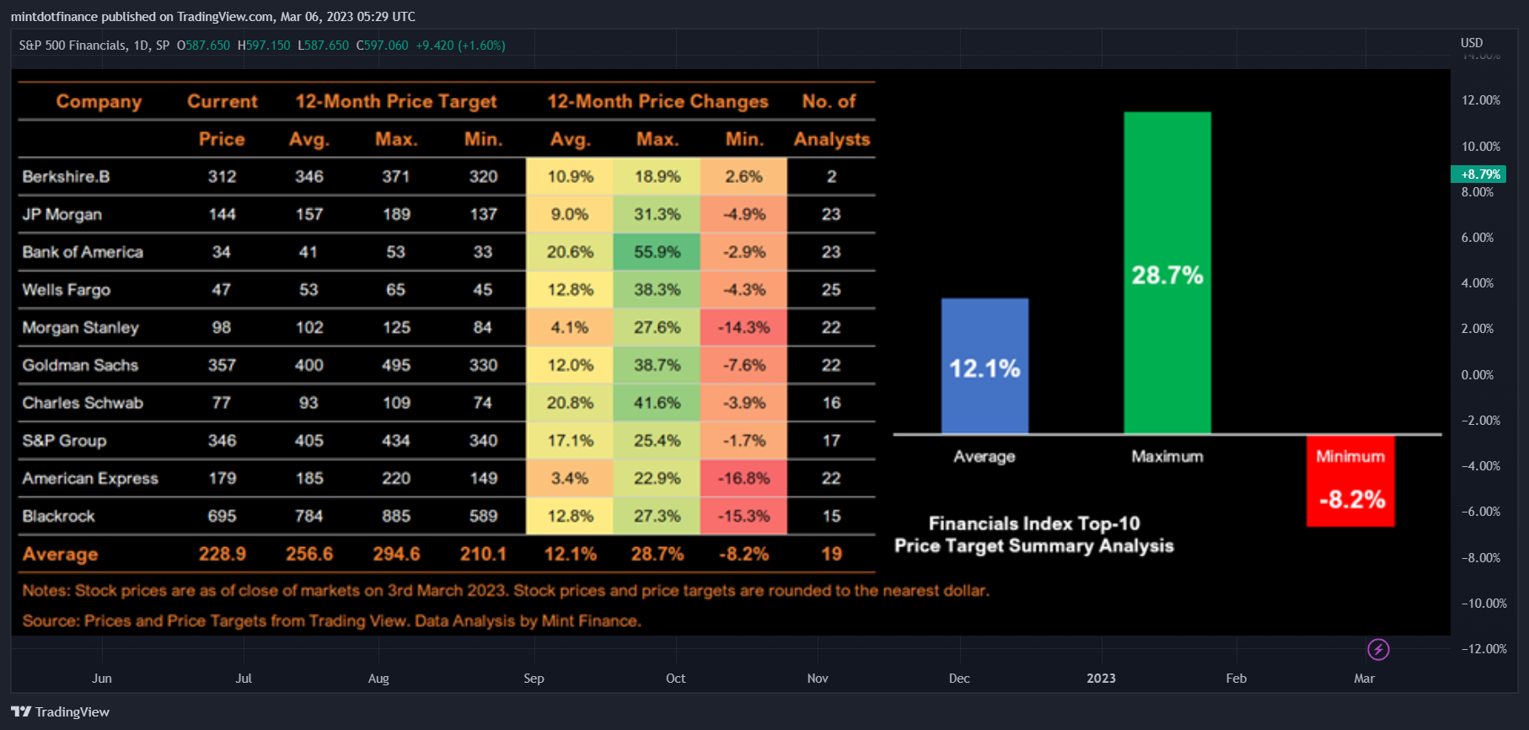Click the Jun label on time axis
The width and height of the screenshot is (1529, 730).
tap(102, 679)
